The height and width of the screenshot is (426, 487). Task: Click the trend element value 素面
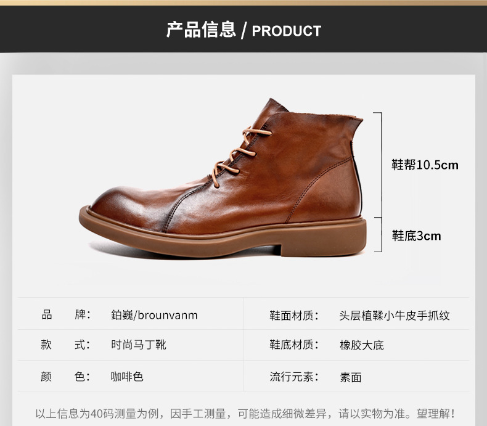[351, 377]
